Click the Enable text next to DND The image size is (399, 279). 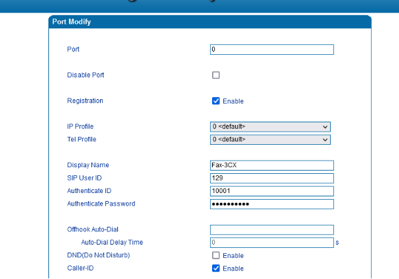click(233, 256)
